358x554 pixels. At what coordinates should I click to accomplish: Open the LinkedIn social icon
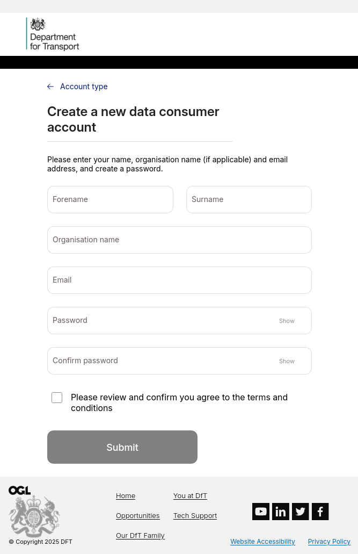click(x=281, y=512)
